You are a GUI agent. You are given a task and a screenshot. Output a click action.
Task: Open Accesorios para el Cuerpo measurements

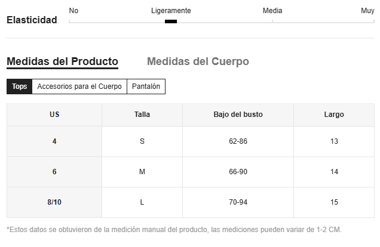click(x=79, y=87)
